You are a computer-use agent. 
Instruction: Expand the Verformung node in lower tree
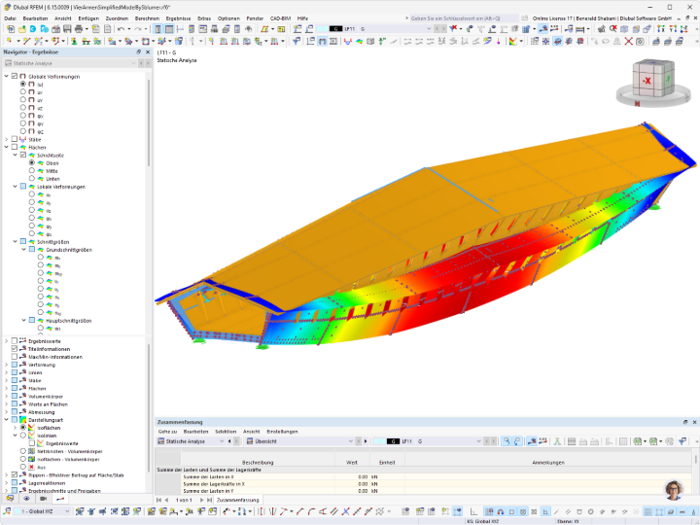pos(6,365)
